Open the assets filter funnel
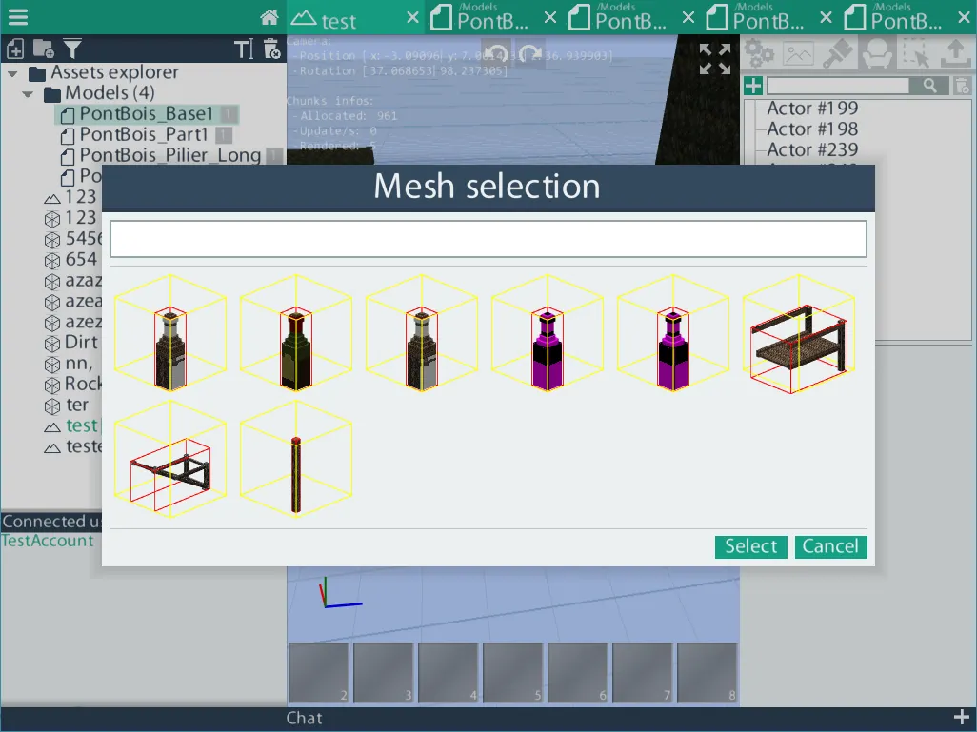The width and height of the screenshot is (977, 732). [72, 49]
